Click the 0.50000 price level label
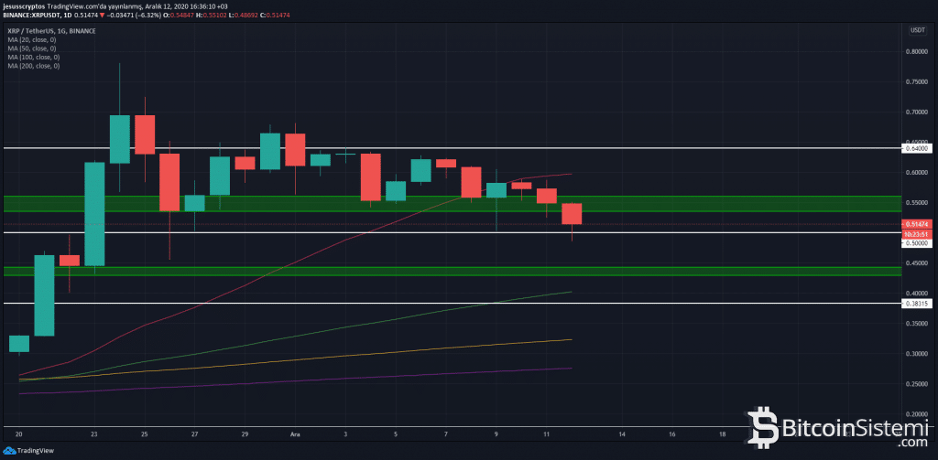 (x=916, y=243)
